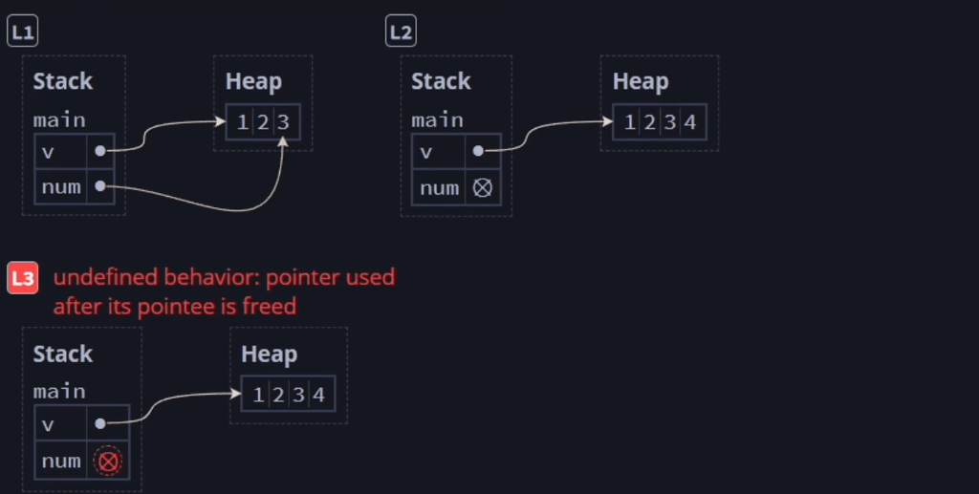Image resolution: width=979 pixels, height=494 pixels.
Task: Click the v pointer dot in L2 stack
Action: coord(478,150)
